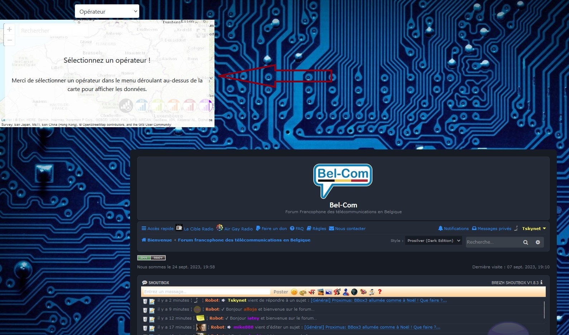Open the shoutbox smiley picker
The width and height of the screenshot is (569, 335).
click(294, 292)
